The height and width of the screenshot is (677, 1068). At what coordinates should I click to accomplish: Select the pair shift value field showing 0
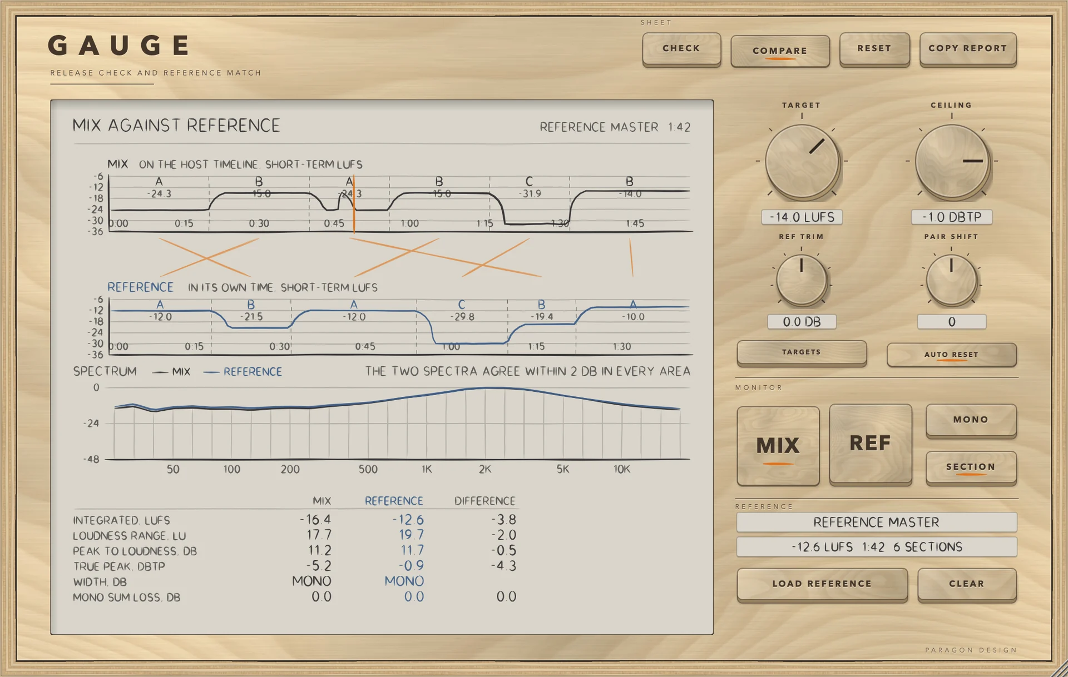(x=952, y=322)
